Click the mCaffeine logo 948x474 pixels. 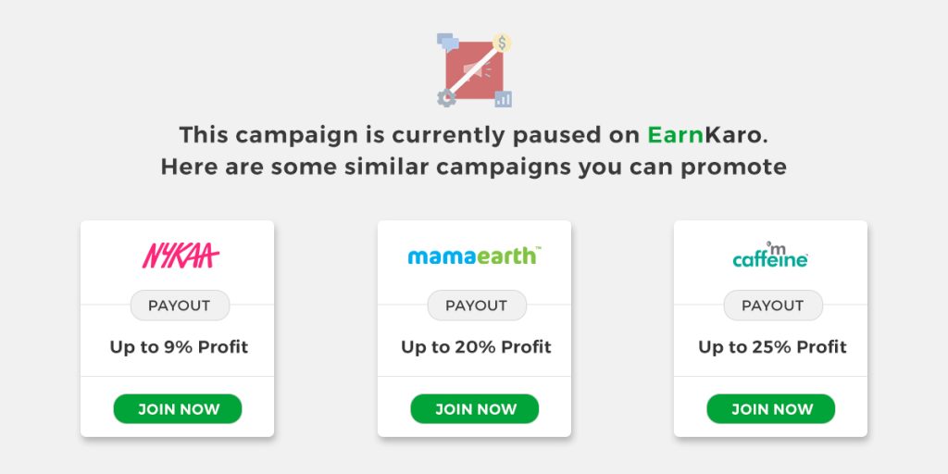770,255
